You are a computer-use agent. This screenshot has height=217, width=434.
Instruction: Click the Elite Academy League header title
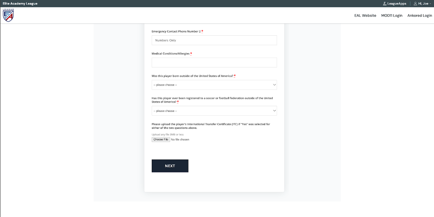[x=20, y=4]
